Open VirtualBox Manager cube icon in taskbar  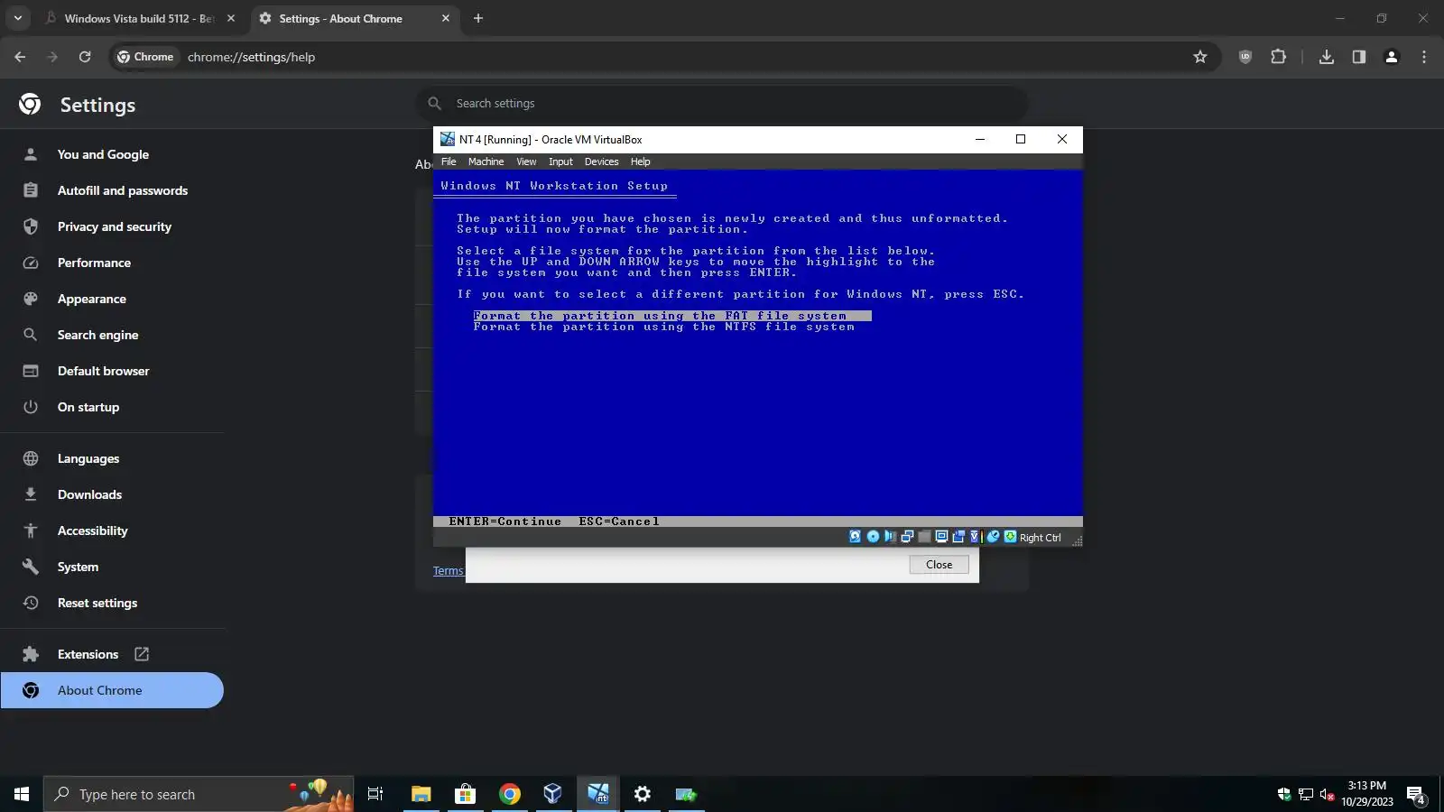tap(553, 794)
